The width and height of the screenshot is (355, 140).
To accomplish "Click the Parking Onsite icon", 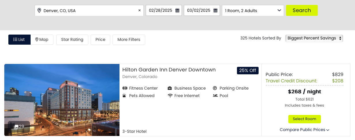I will point(215,88).
